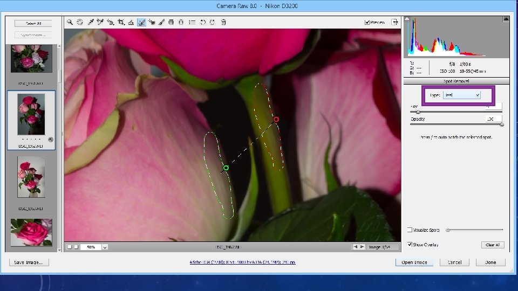Activate the Spot Removal tool
Screen dimensions: 518x291
(x=141, y=22)
